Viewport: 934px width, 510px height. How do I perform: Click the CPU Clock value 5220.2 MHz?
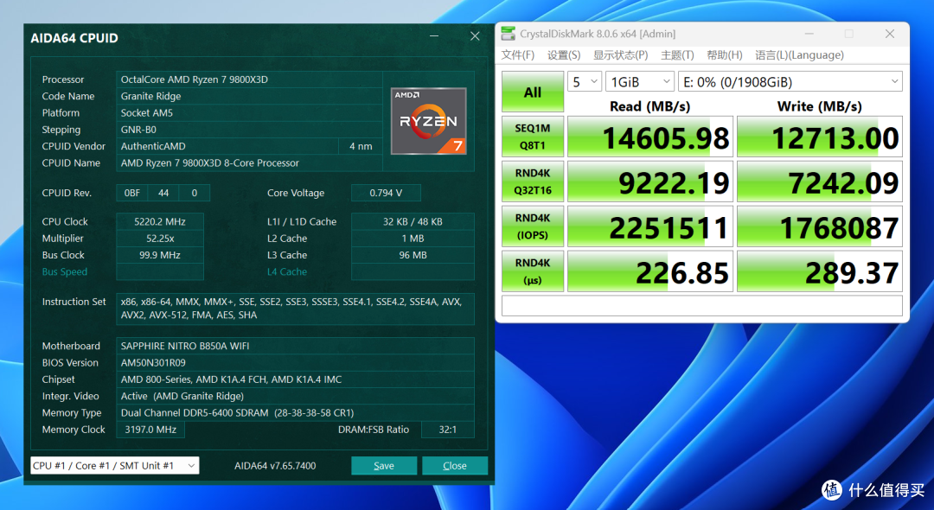click(160, 221)
